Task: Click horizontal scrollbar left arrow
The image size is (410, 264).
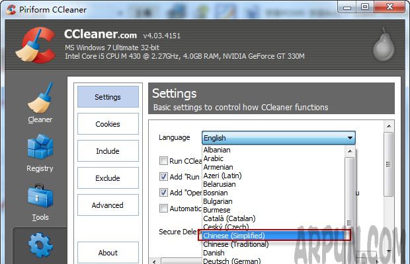Action: tap(154, 261)
